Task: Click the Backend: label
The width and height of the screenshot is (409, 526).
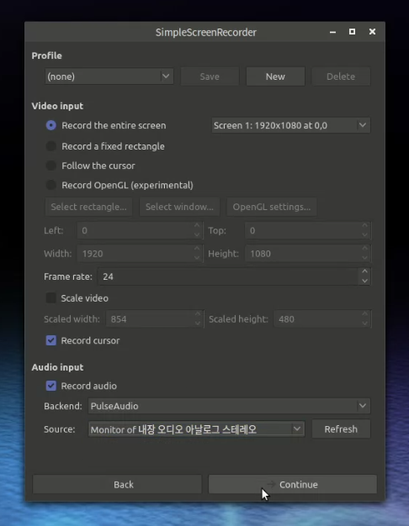Action: coord(63,406)
